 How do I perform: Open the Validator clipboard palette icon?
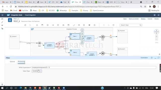coord(95,25)
